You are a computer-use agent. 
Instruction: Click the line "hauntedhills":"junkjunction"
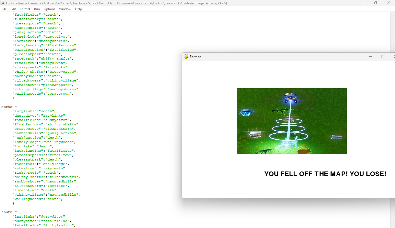(x=45, y=133)
